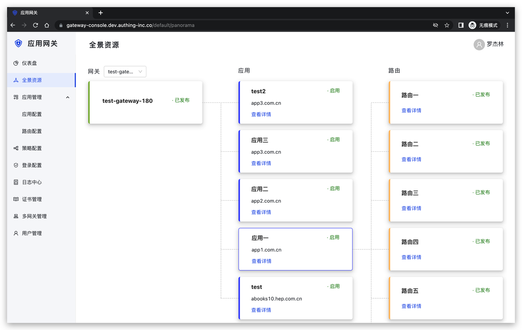Open the Chrome browser menu

(507, 25)
